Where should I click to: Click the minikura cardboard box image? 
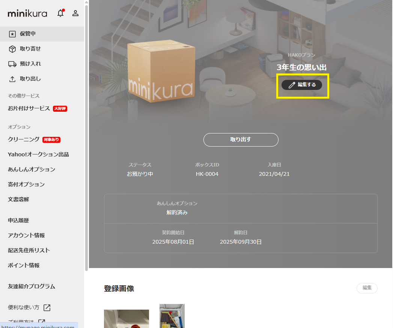tap(161, 72)
